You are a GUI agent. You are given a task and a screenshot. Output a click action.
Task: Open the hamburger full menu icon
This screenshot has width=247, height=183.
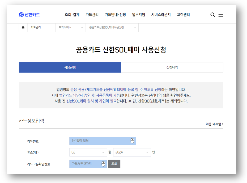pyautogui.click(x=221, y=15)
